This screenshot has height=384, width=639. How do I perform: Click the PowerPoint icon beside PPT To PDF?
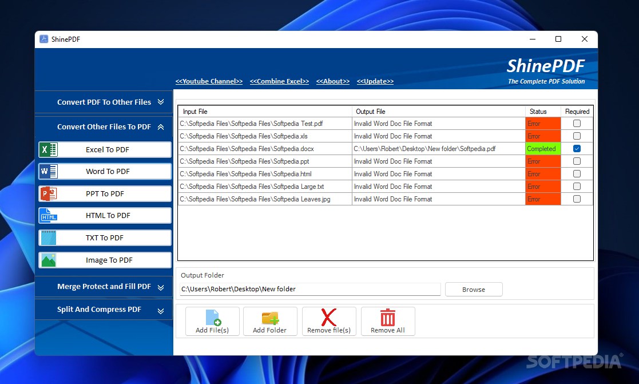click(49, 193)
